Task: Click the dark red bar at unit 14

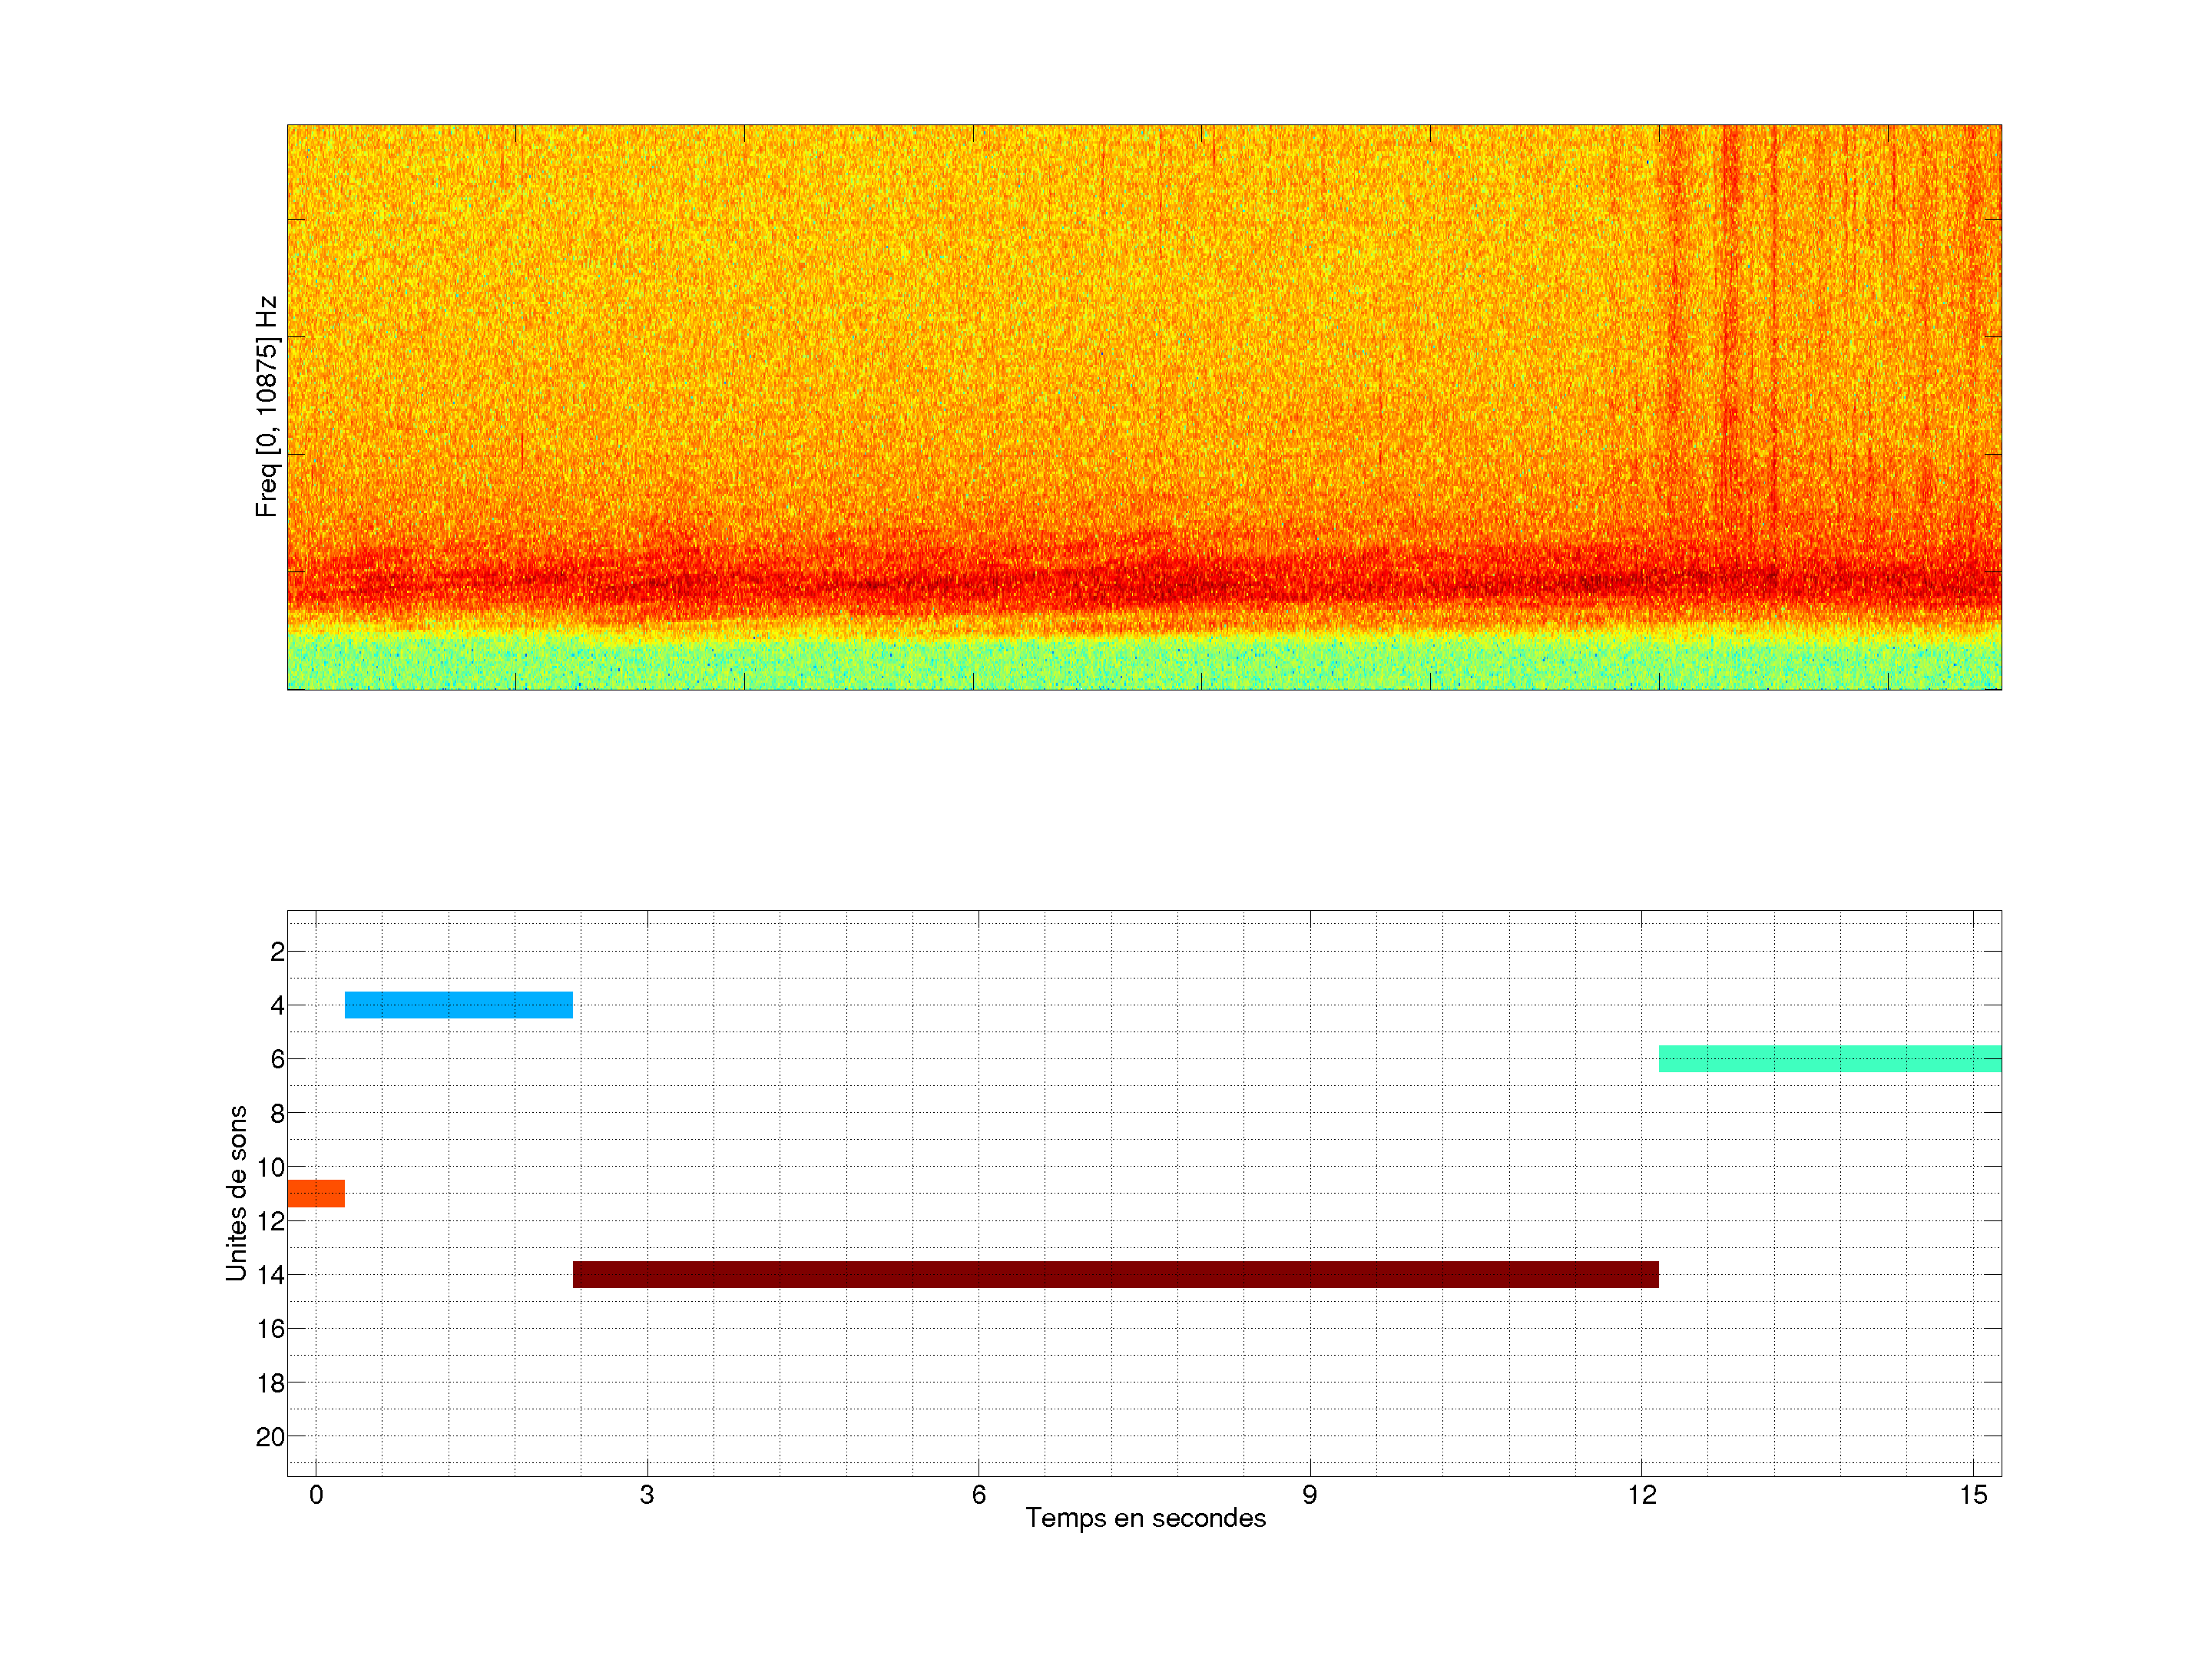Action: click(1115, 1274)
